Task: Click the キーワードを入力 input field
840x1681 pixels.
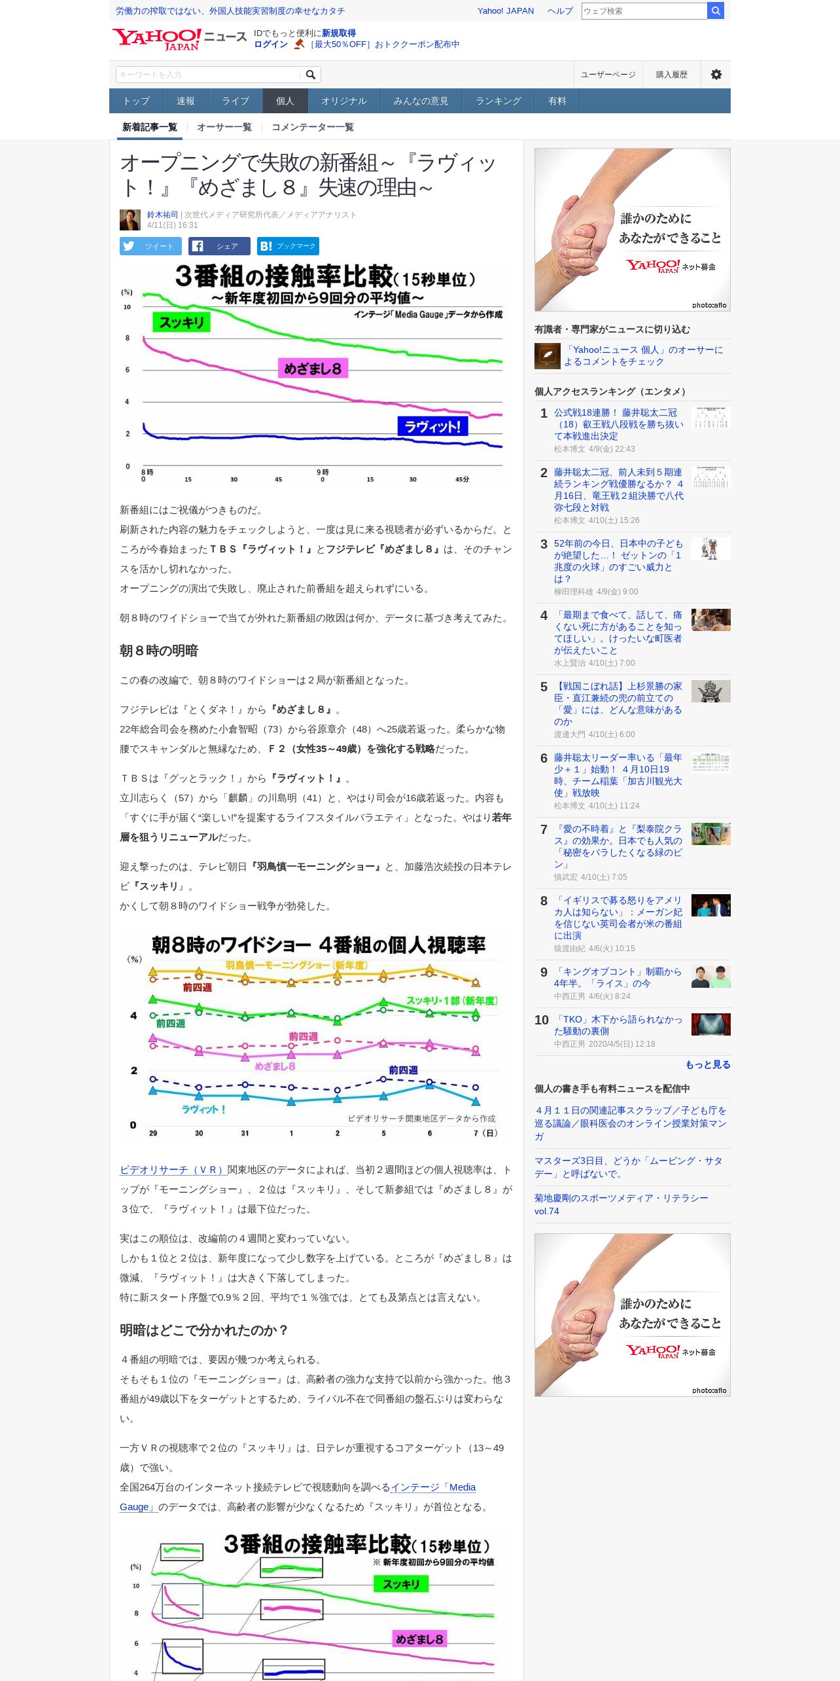Action: (x=208, y=75)
